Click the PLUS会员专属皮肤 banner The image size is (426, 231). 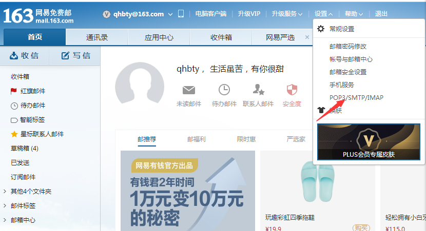tap(369, 142)
